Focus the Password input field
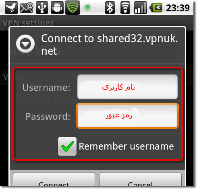This screenshot has height=189, width=197. 127,116
